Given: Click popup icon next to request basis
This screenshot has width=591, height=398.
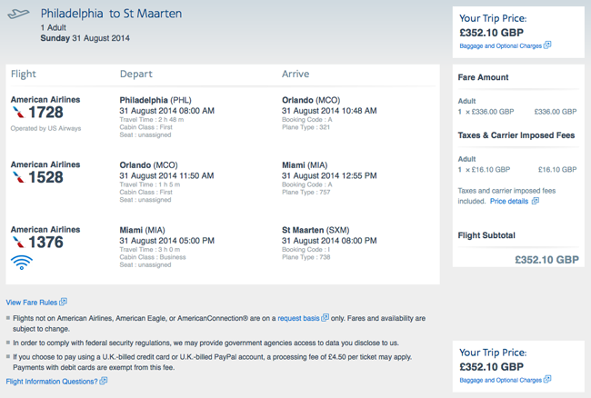Looking at the screenshot, I should pos(325,317).
